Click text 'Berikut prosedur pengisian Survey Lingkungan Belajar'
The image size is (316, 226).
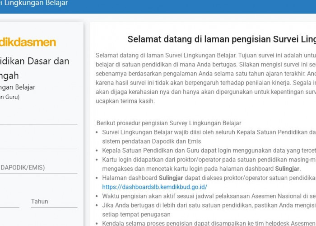(169, 123)
